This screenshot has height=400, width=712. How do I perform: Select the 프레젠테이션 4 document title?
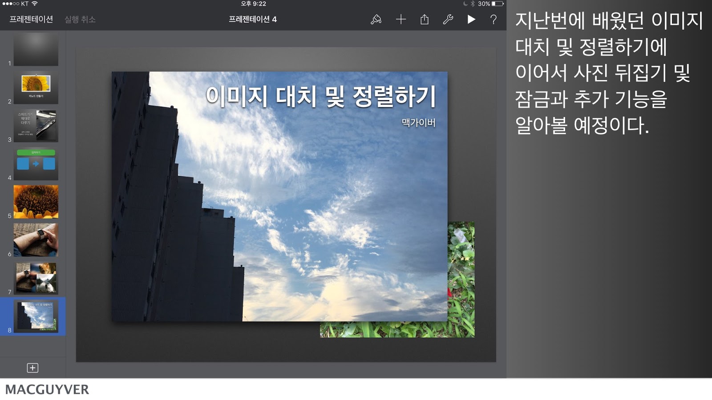tap(253, 19)
